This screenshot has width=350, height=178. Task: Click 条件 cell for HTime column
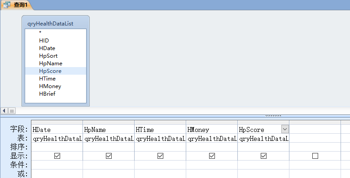tap(160, 165)
